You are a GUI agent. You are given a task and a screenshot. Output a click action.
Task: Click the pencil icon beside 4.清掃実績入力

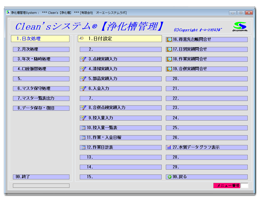(x=83, y=69)
